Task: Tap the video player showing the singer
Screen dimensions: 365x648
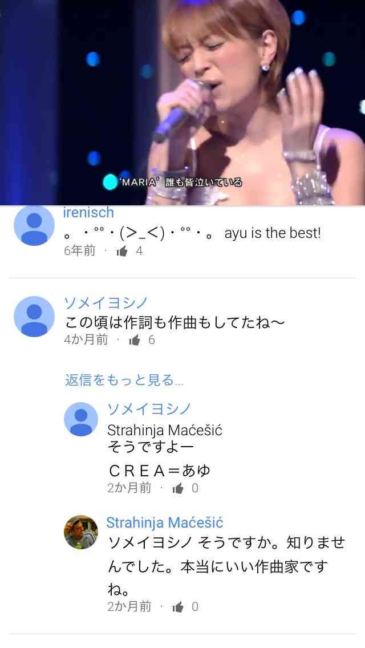Action: pos(182,103)
